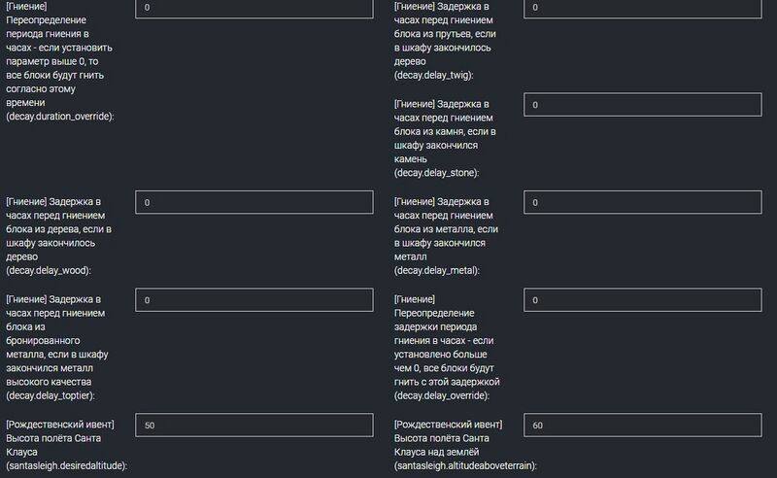Focus the decay.delay_metal input field

(643, 202)
